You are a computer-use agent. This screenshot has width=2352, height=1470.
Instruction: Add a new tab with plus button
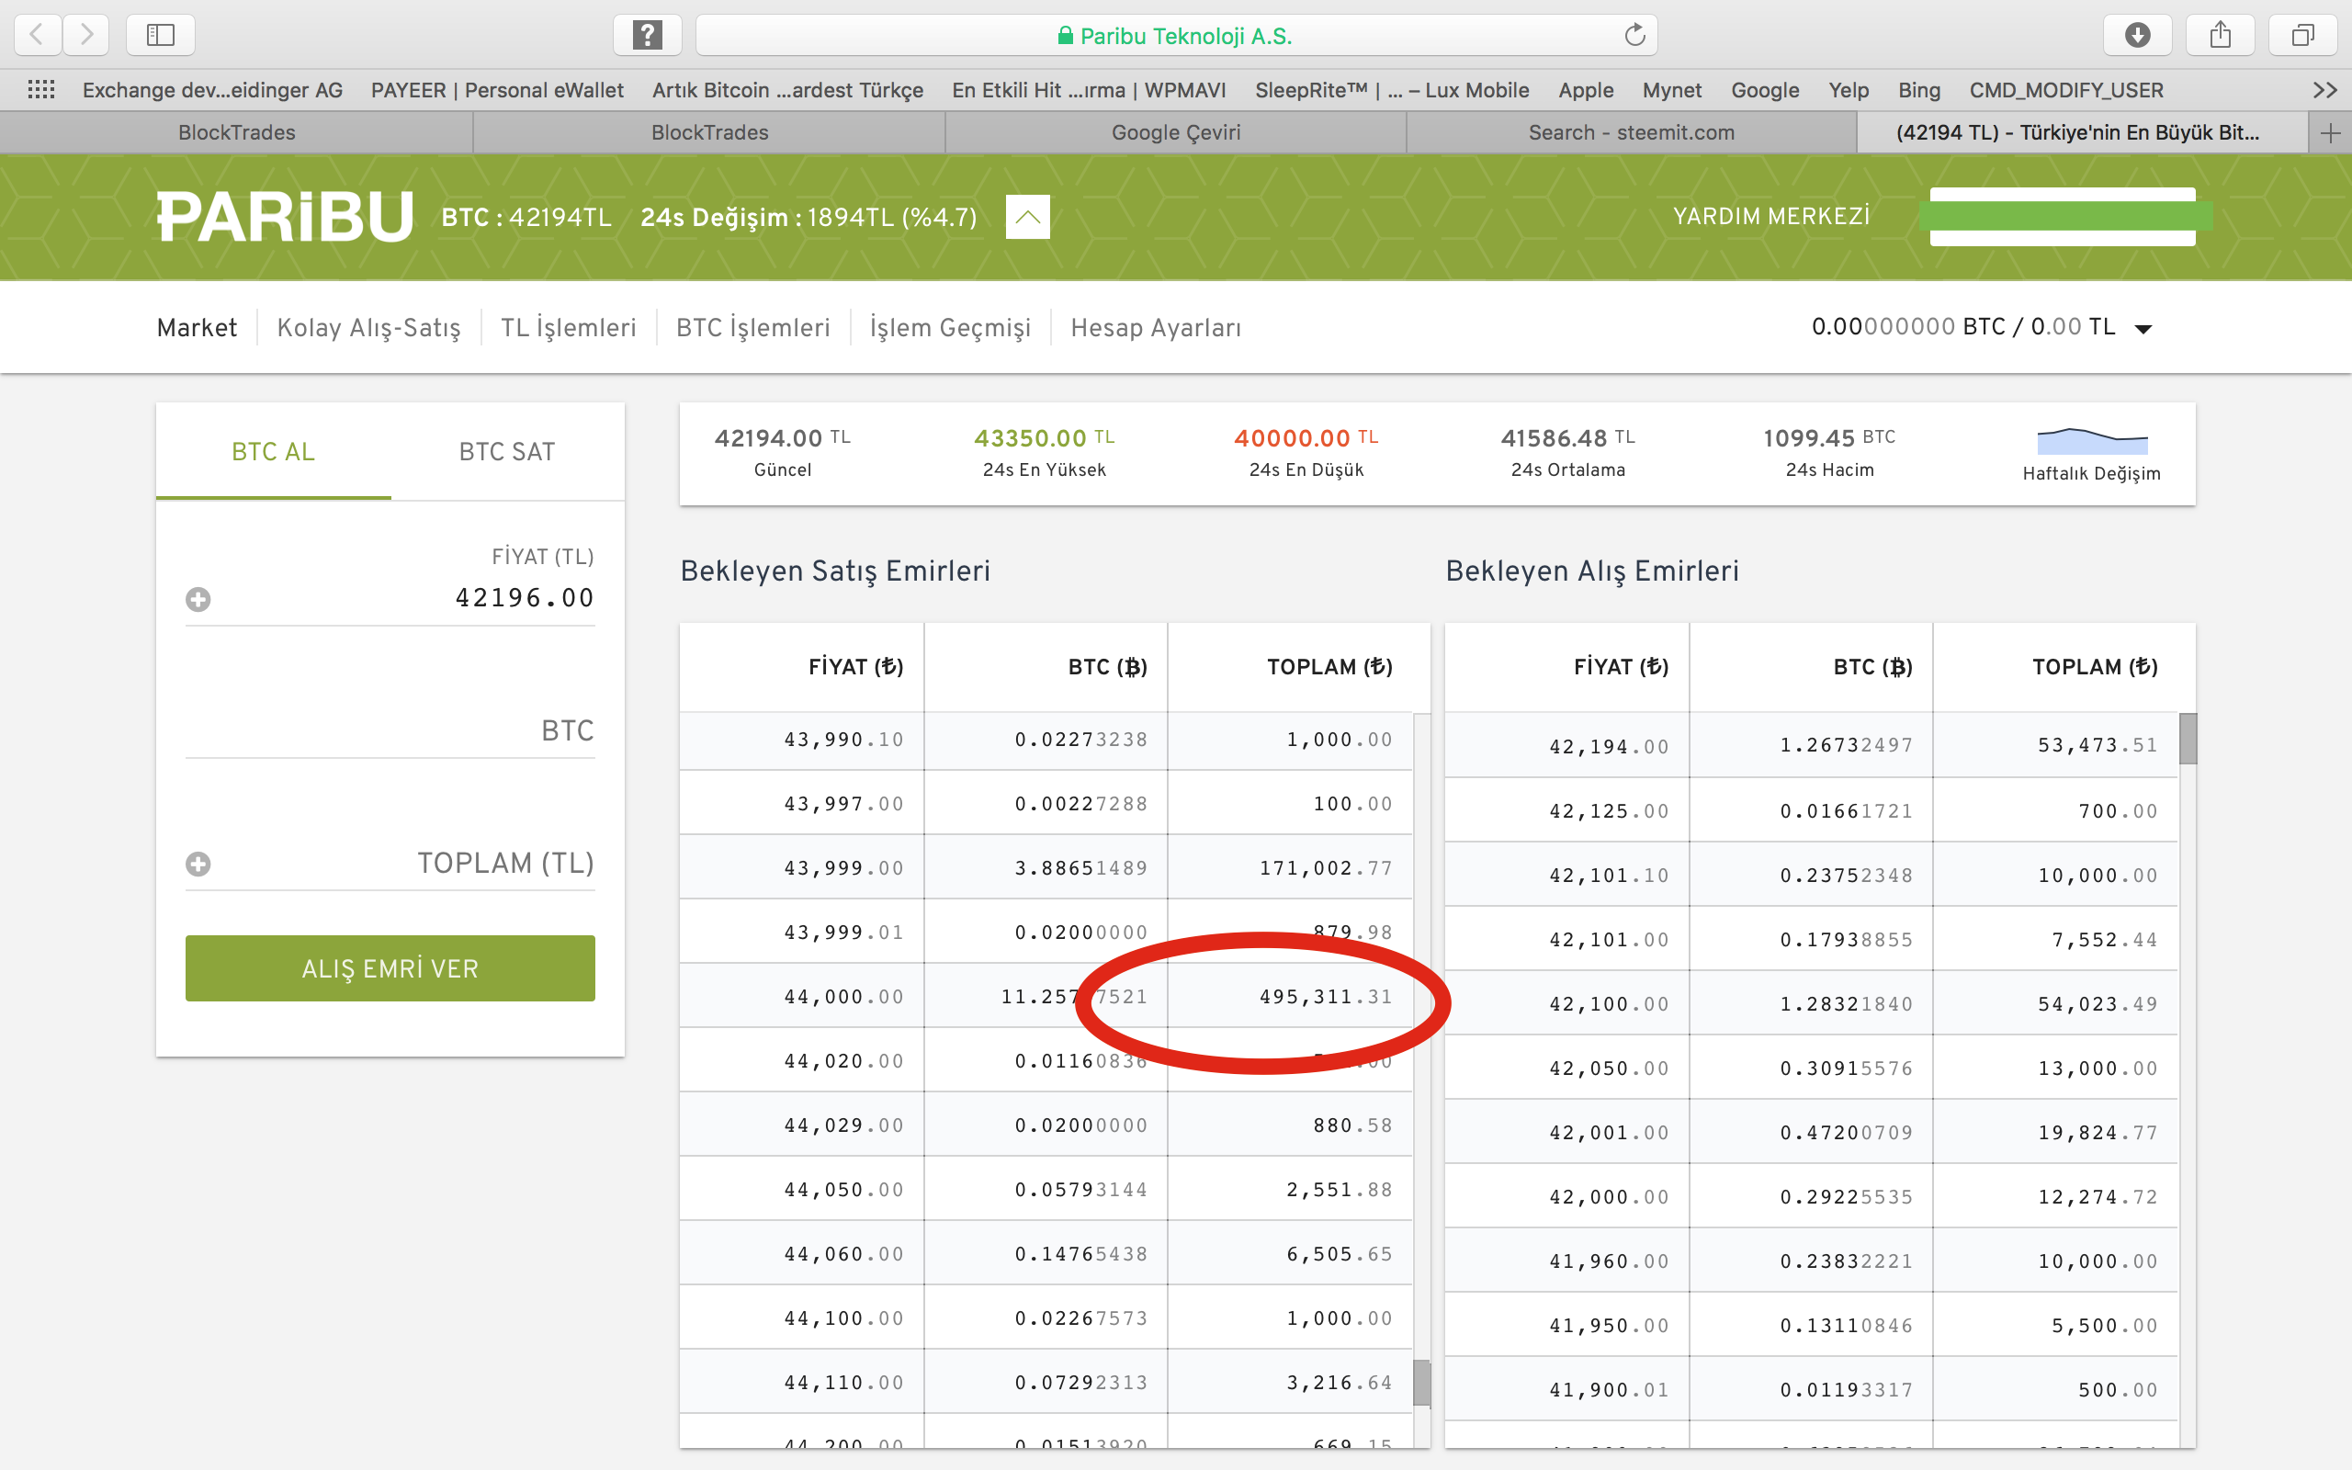tap(2331, 132)
